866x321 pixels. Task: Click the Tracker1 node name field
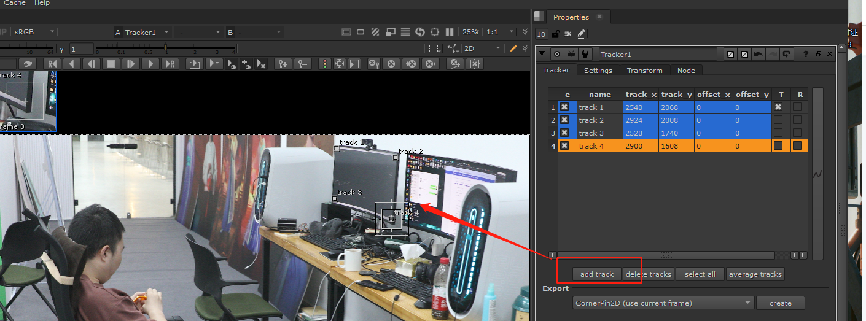click(x=657, y=54)
